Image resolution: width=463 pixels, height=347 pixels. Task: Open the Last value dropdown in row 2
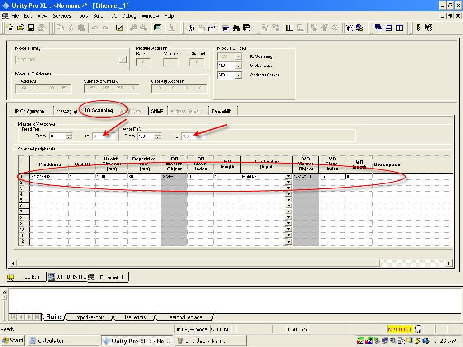pyautogui.click(x=288, y=183)
